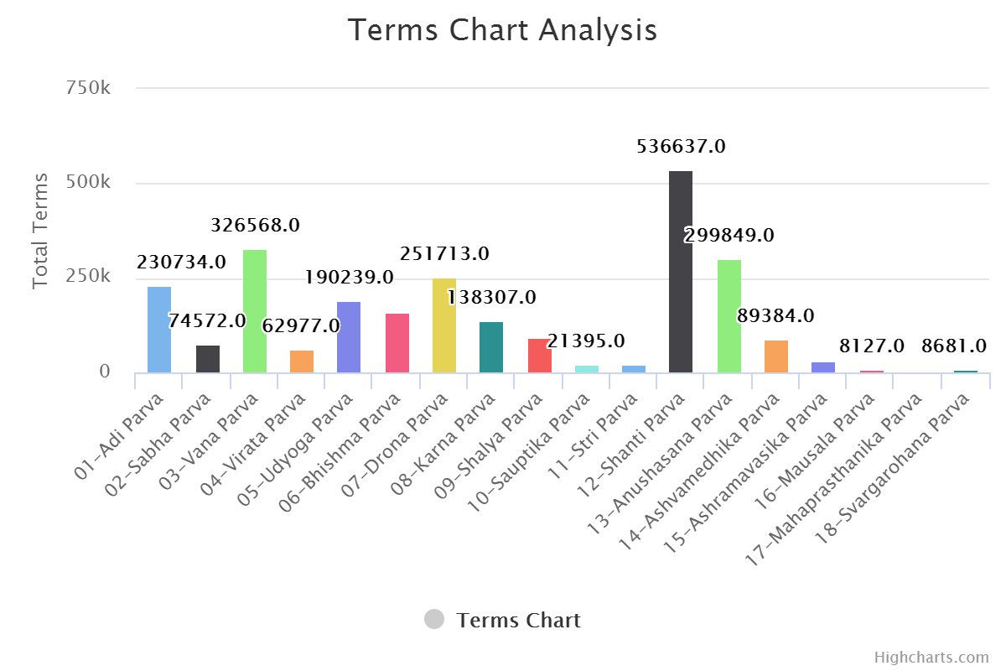
Task: Click the 326568.0 data label
Action: click(x=255, y=226)
